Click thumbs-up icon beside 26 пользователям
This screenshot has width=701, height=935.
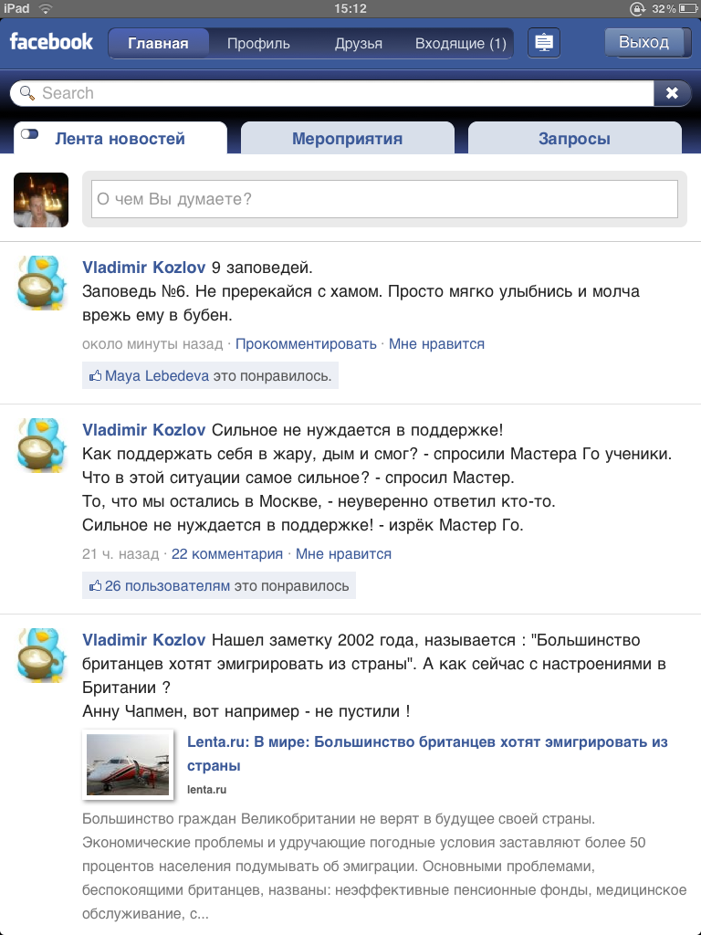tap(95, 585)
